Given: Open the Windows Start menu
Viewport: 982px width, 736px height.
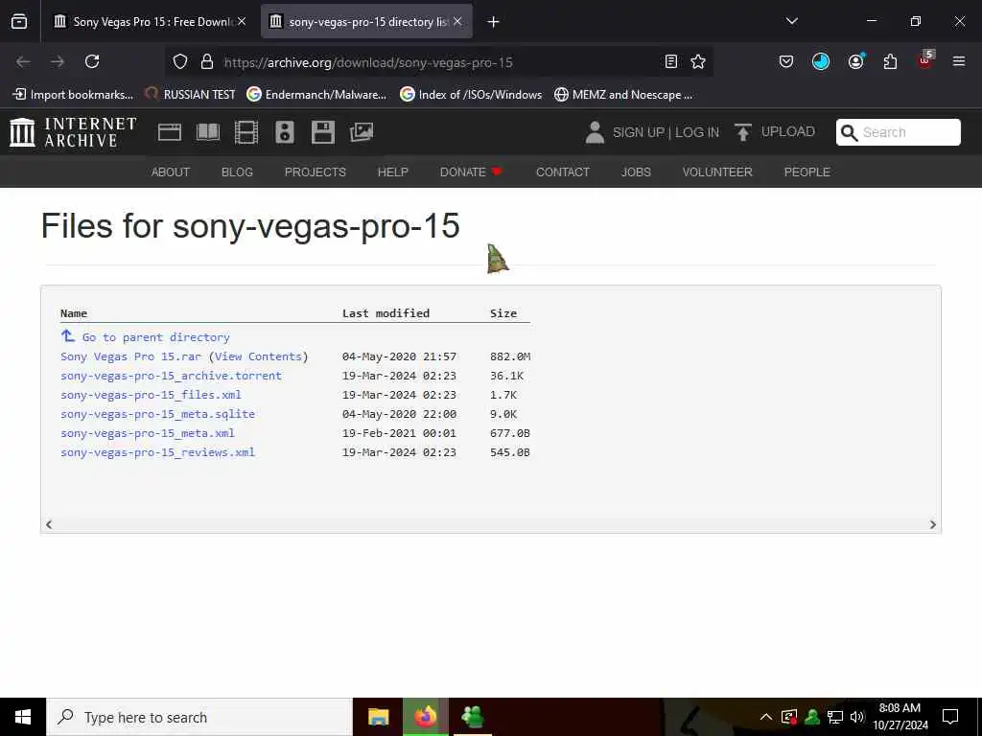Looking at the screenshot, I should pyautogui.click(x=23, y=717).
